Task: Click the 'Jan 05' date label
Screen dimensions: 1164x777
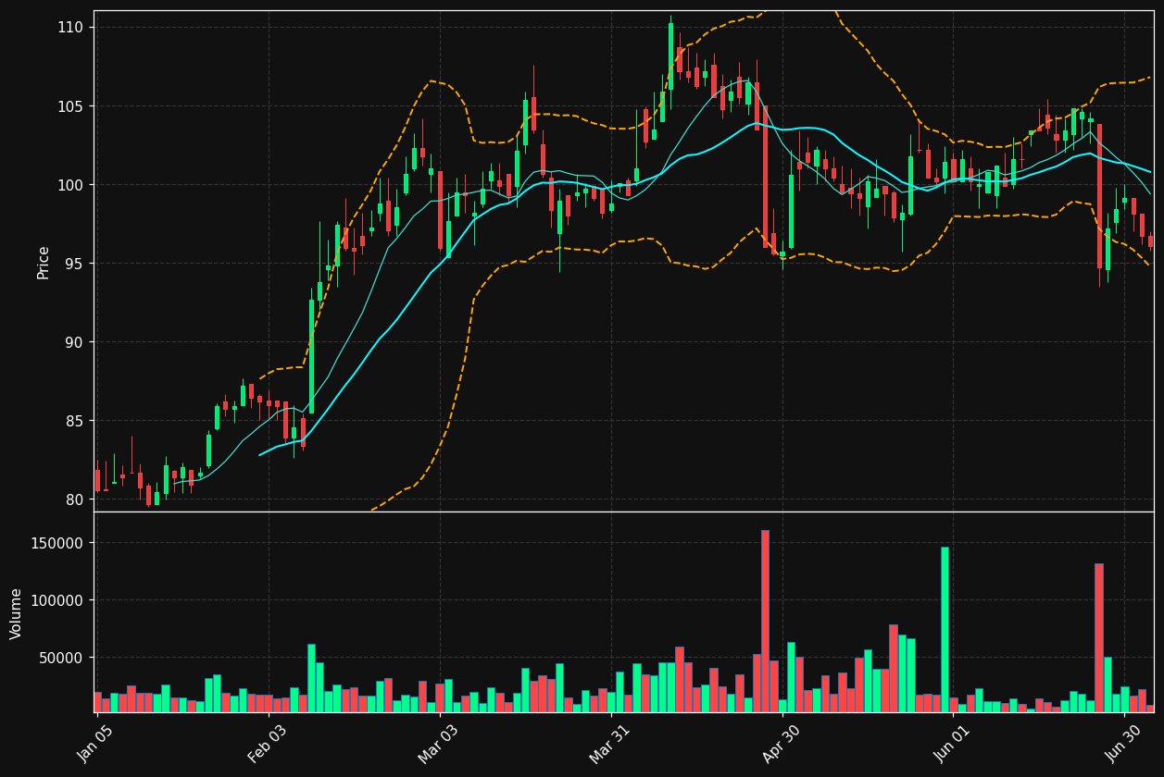Action: pos(94,744)
